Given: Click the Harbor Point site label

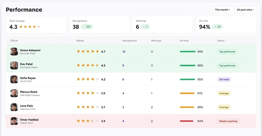Looking at the screenshot, I should pos(26,123).
